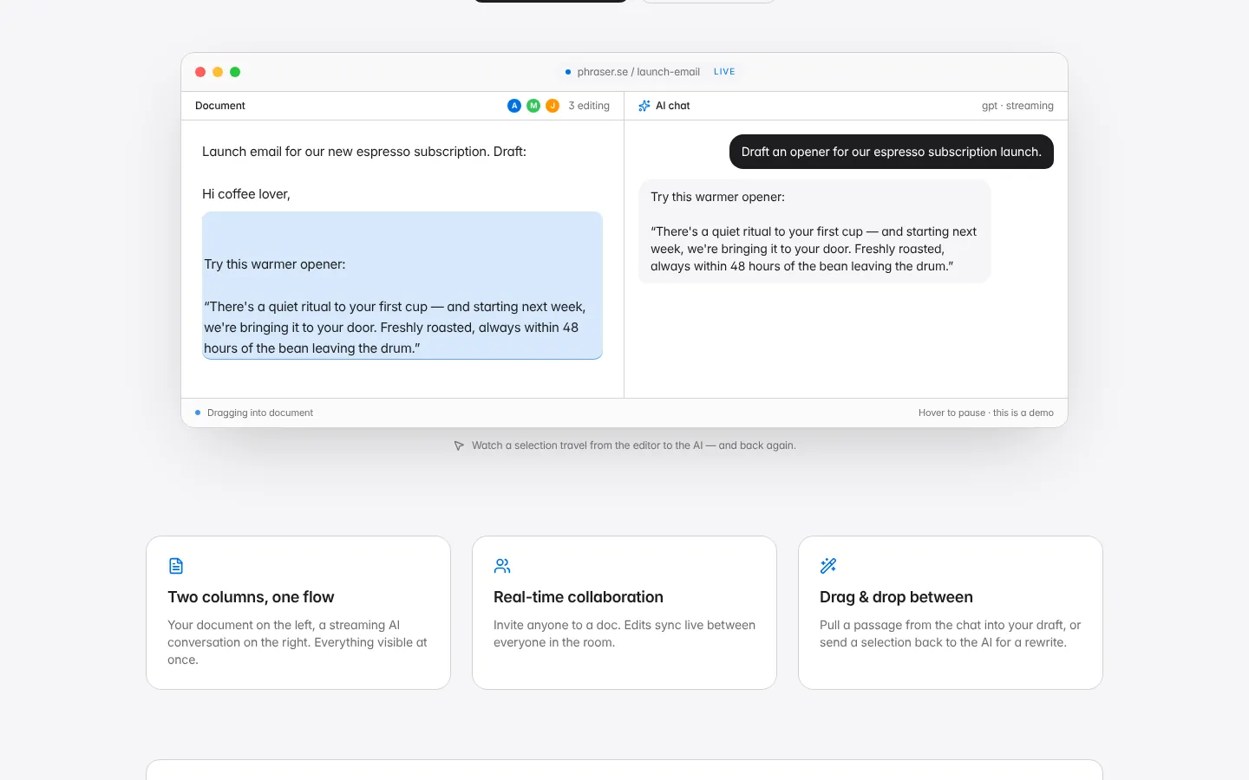Click the 3 editing indicator
Viewport: 1249px width, 780px height.
(x=589, y=106)
